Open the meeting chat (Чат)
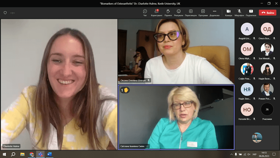The height and width of the screenshot is (158, 280). pyautogui.click(x=145, y=12)
